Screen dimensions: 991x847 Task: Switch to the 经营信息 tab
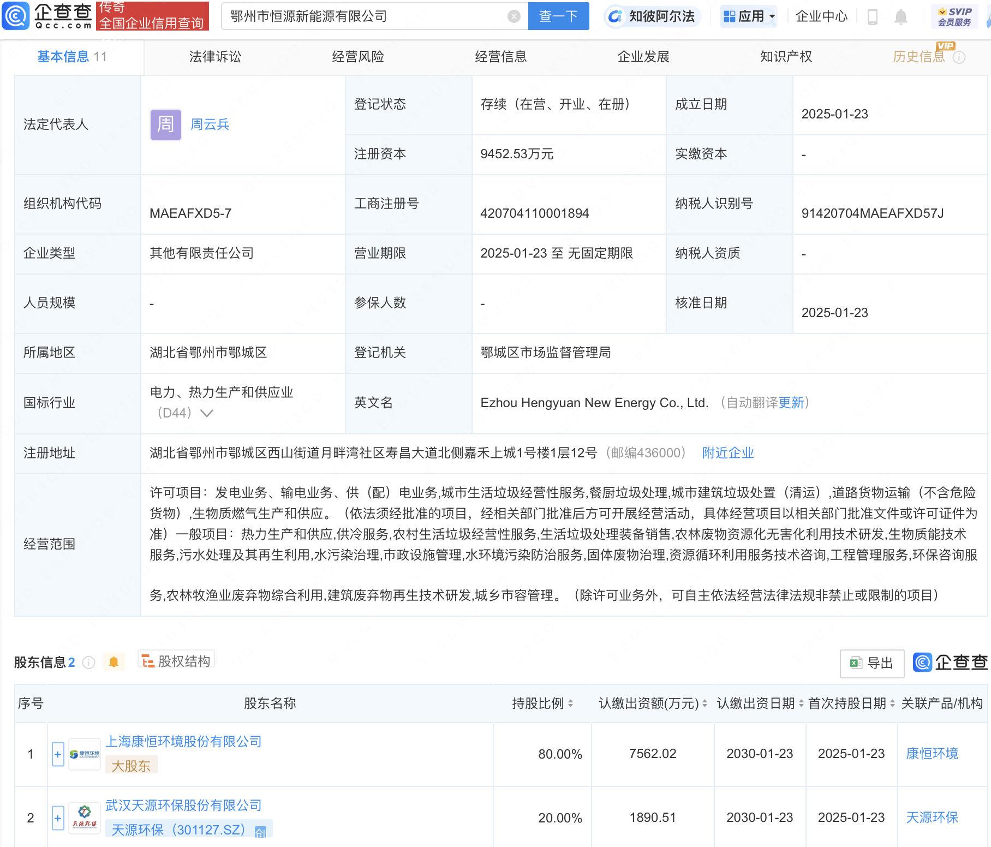click(501, 57)
